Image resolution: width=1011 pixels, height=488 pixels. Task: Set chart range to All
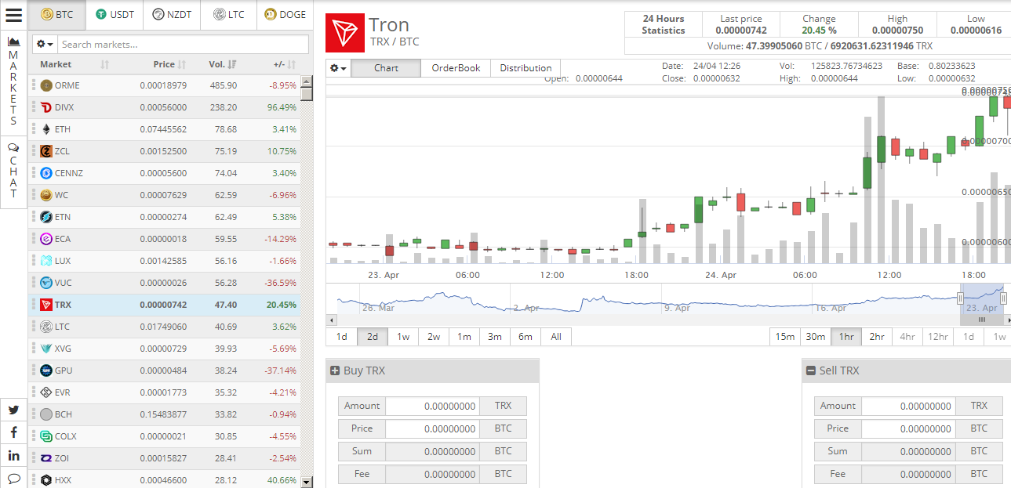point(556,337)
